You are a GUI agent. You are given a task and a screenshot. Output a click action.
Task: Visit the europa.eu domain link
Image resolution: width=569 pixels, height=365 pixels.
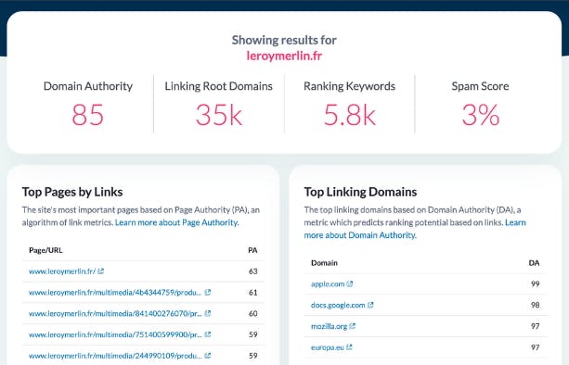pyautogui.click(x=328, y=347)
